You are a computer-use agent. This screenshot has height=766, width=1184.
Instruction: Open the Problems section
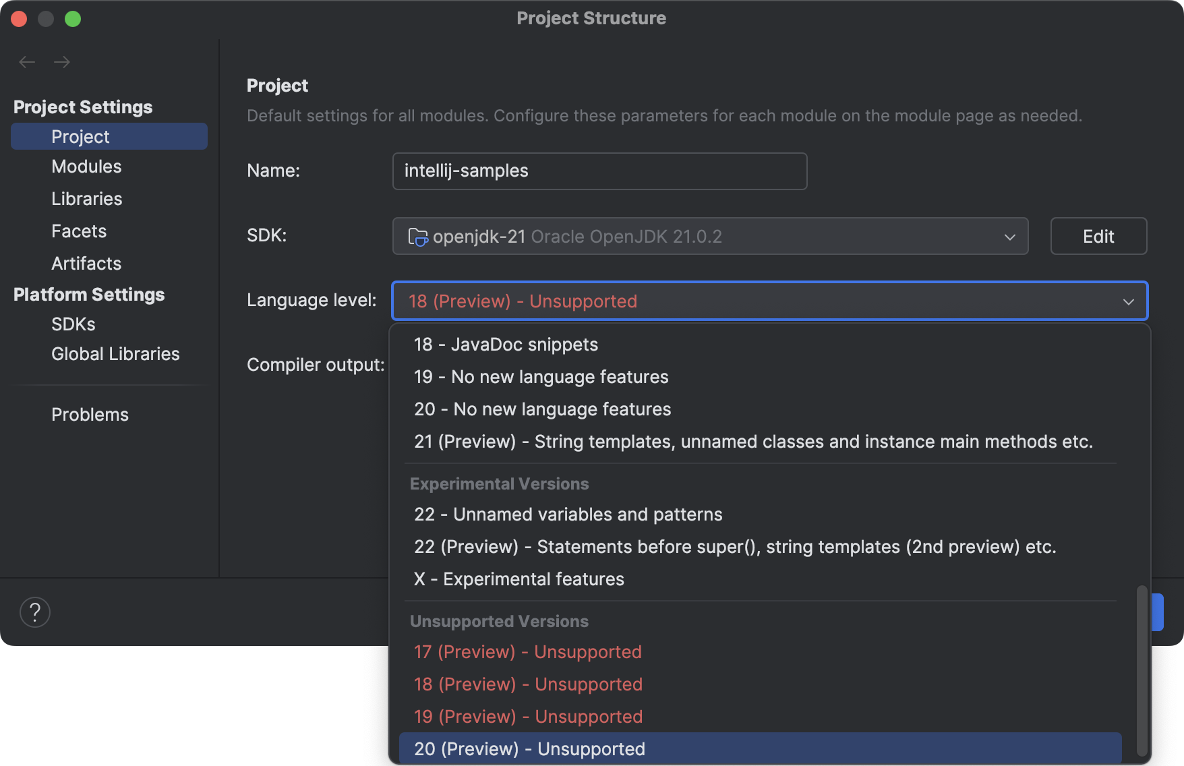[90, 414]
